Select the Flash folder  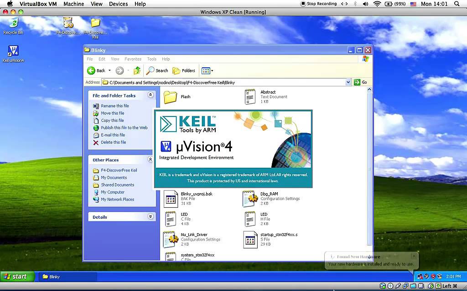pyautogui.click(x=177, y=97)
